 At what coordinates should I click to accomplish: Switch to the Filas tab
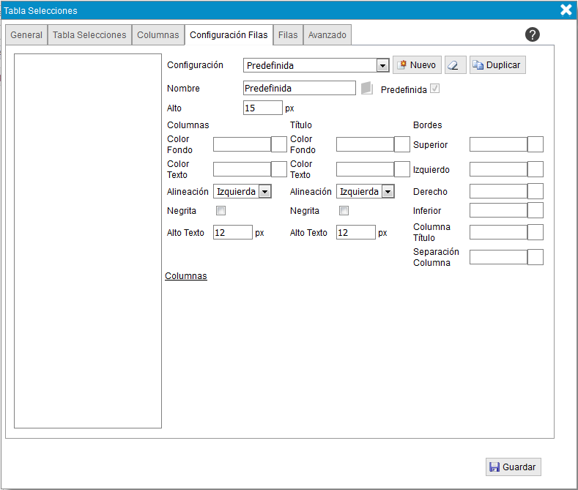pyautogui.click(x=288, y=35)
